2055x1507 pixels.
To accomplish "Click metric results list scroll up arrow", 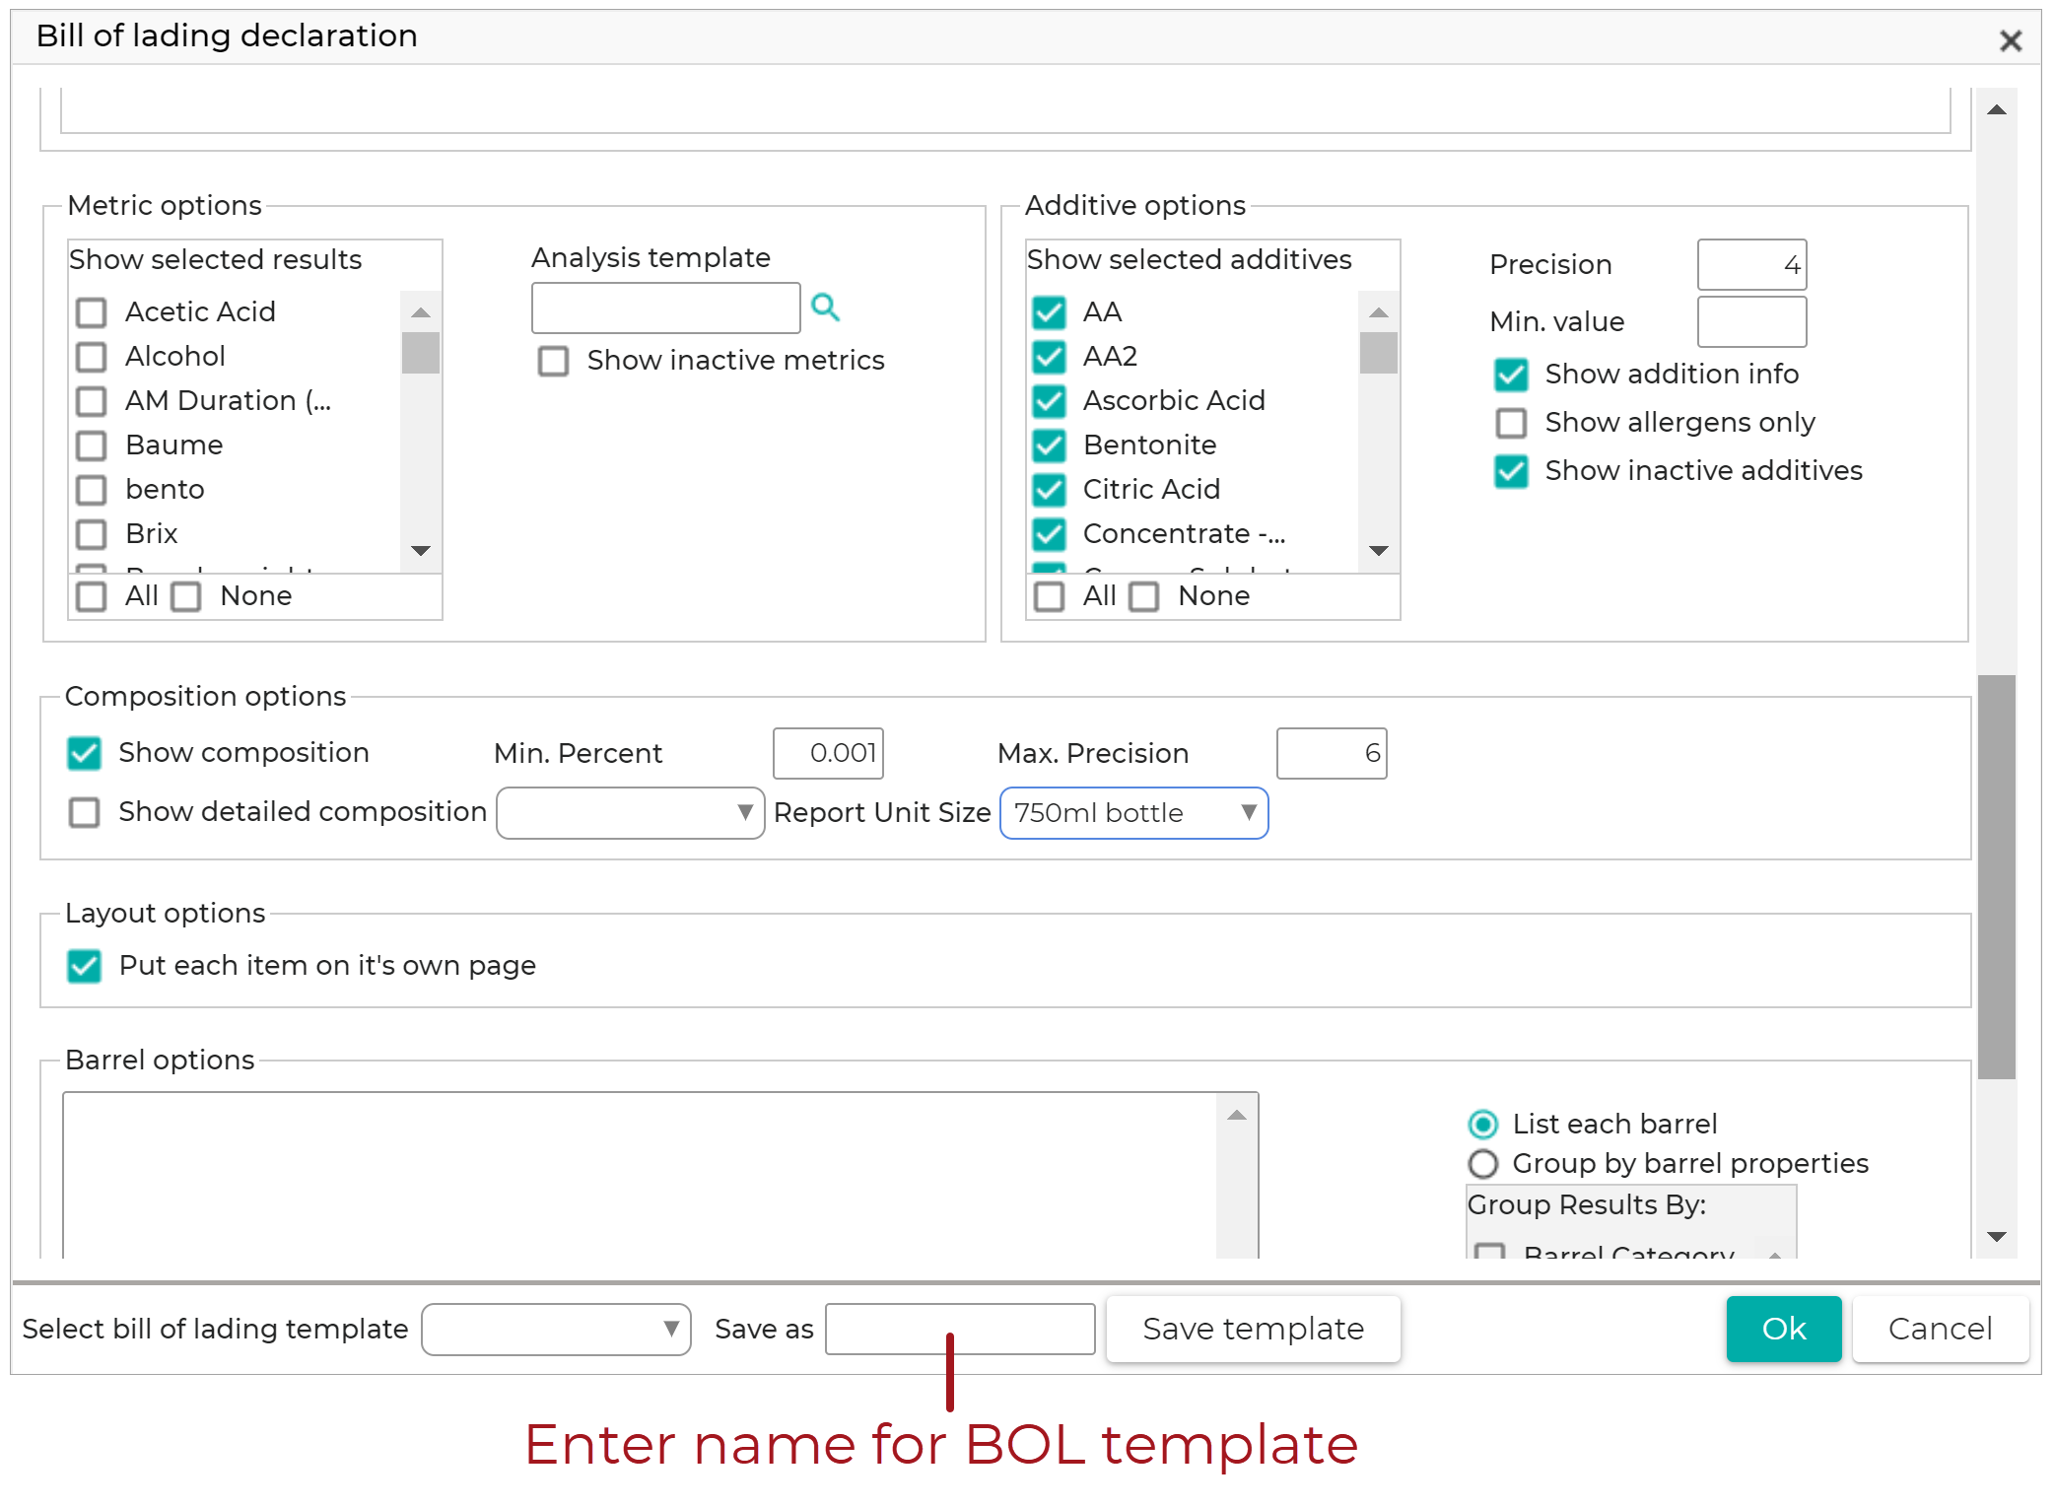I will (x=421, y=312).
